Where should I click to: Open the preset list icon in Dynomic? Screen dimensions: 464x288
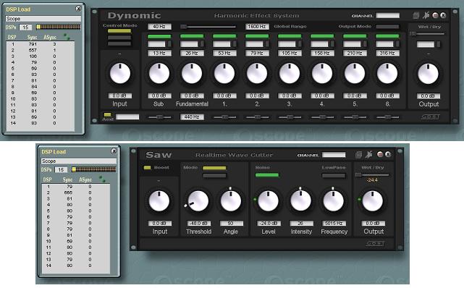tap(416, 15)
